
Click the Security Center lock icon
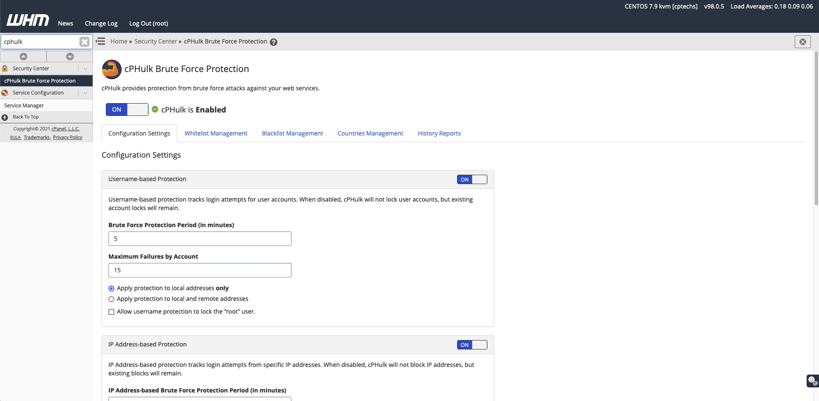pyautogui.click(x=5, y=69)
